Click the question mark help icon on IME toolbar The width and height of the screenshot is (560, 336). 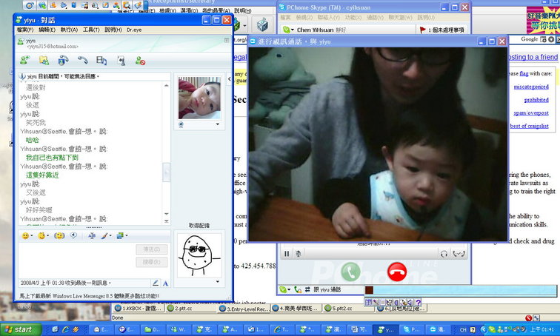tap(418, 303)
